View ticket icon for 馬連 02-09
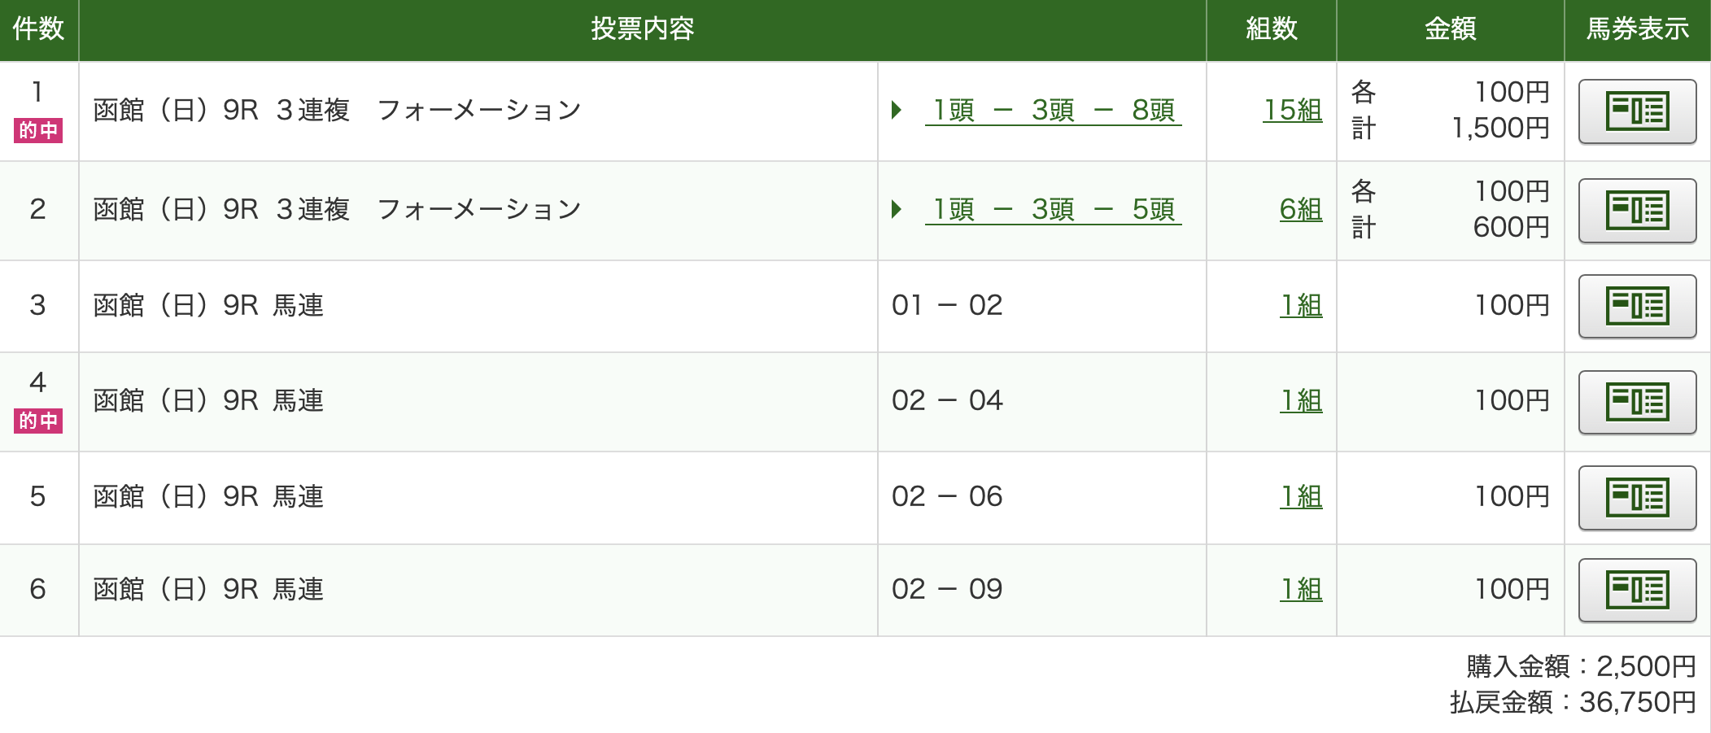 coord(1637,590)
